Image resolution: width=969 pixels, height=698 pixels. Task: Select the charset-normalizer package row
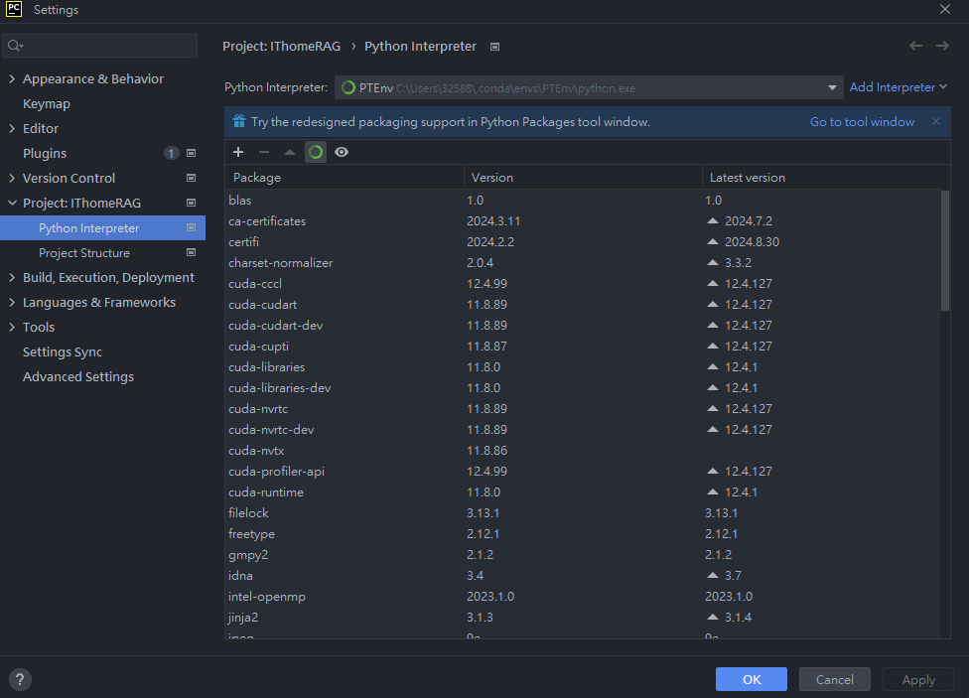[x=582, y=263]
